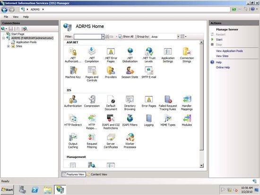260x195 pixels.
Task: Click Show All button
Action: point(126,37)
